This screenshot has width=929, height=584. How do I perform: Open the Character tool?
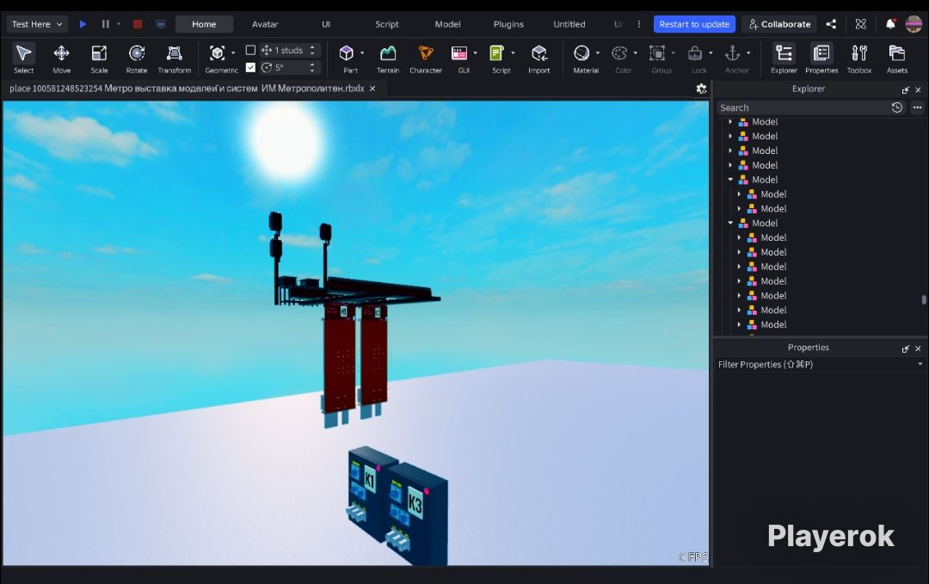(426, 58)
